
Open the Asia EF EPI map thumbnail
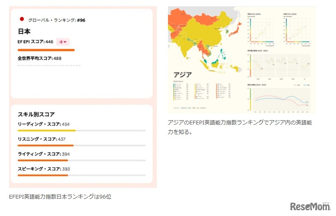pos(242,60)
